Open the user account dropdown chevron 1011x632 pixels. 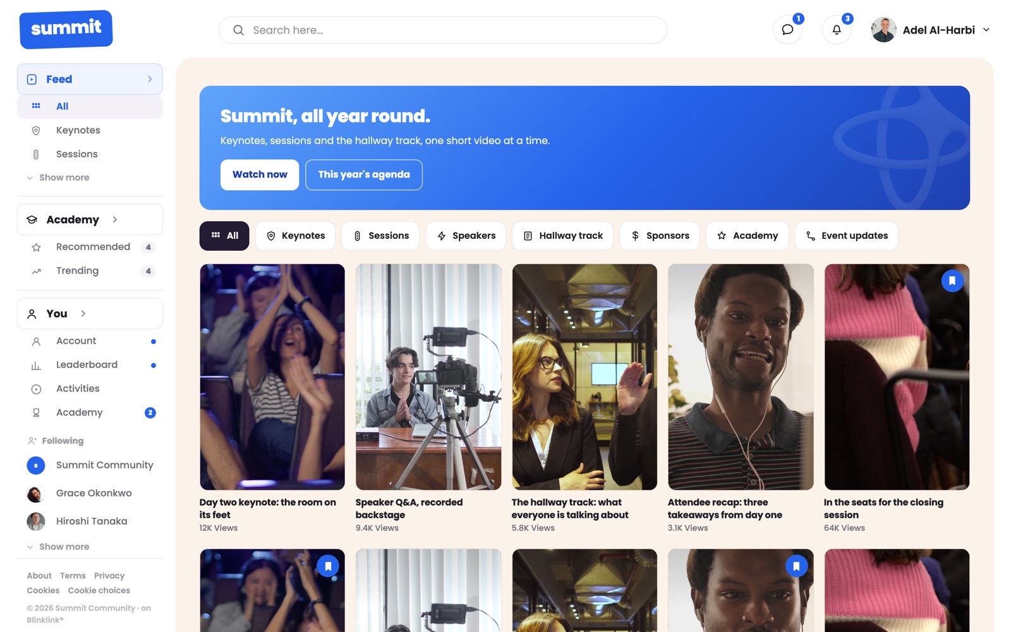(986, 30)
